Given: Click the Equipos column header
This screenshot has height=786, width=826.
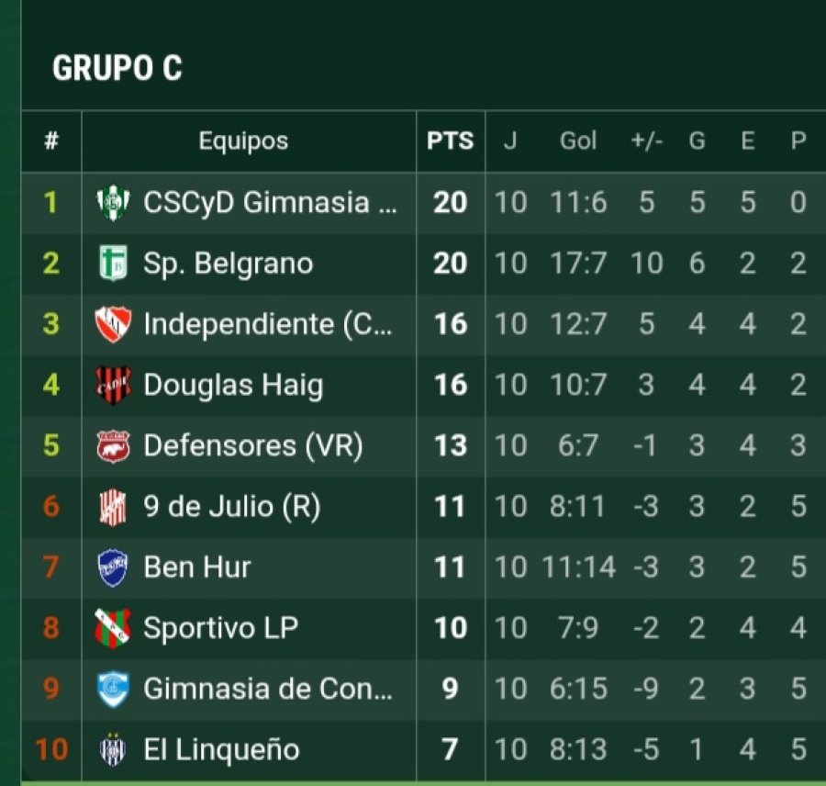Looking at the screenshot, I should [x=243, y=141].
